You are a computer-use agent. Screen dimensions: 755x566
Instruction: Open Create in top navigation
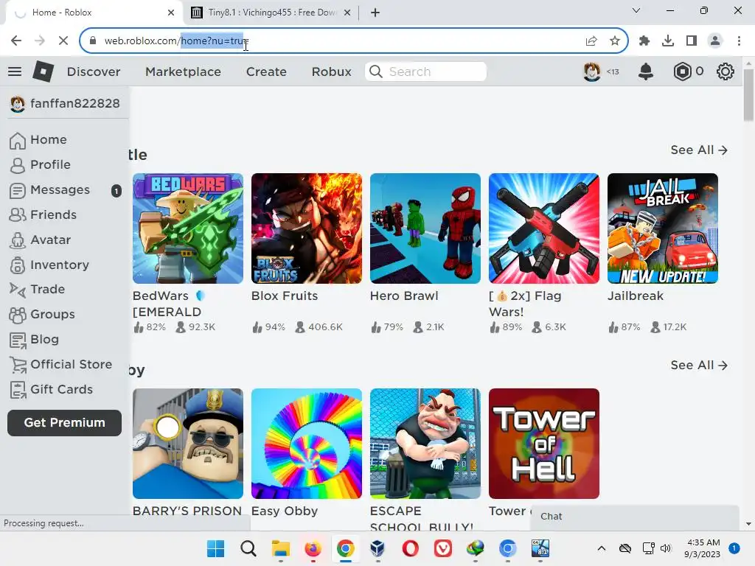click(x=266, y=71)
